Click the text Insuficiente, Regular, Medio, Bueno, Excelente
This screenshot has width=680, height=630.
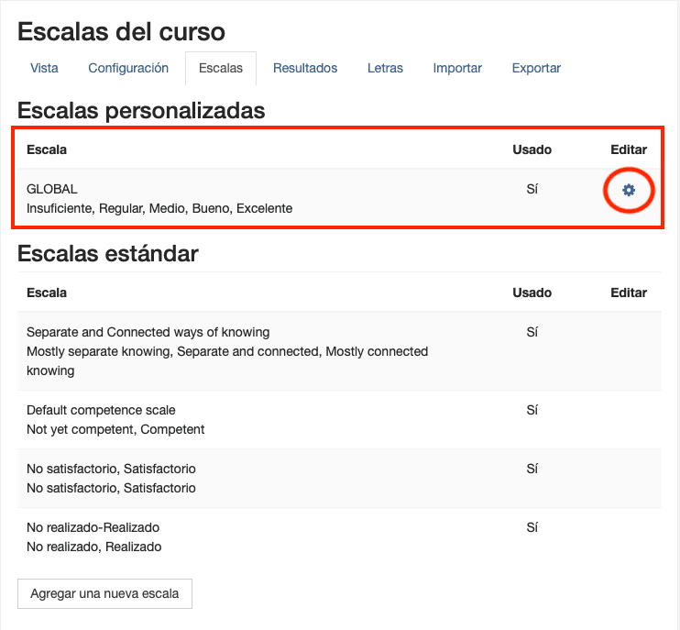click(159, 209)
